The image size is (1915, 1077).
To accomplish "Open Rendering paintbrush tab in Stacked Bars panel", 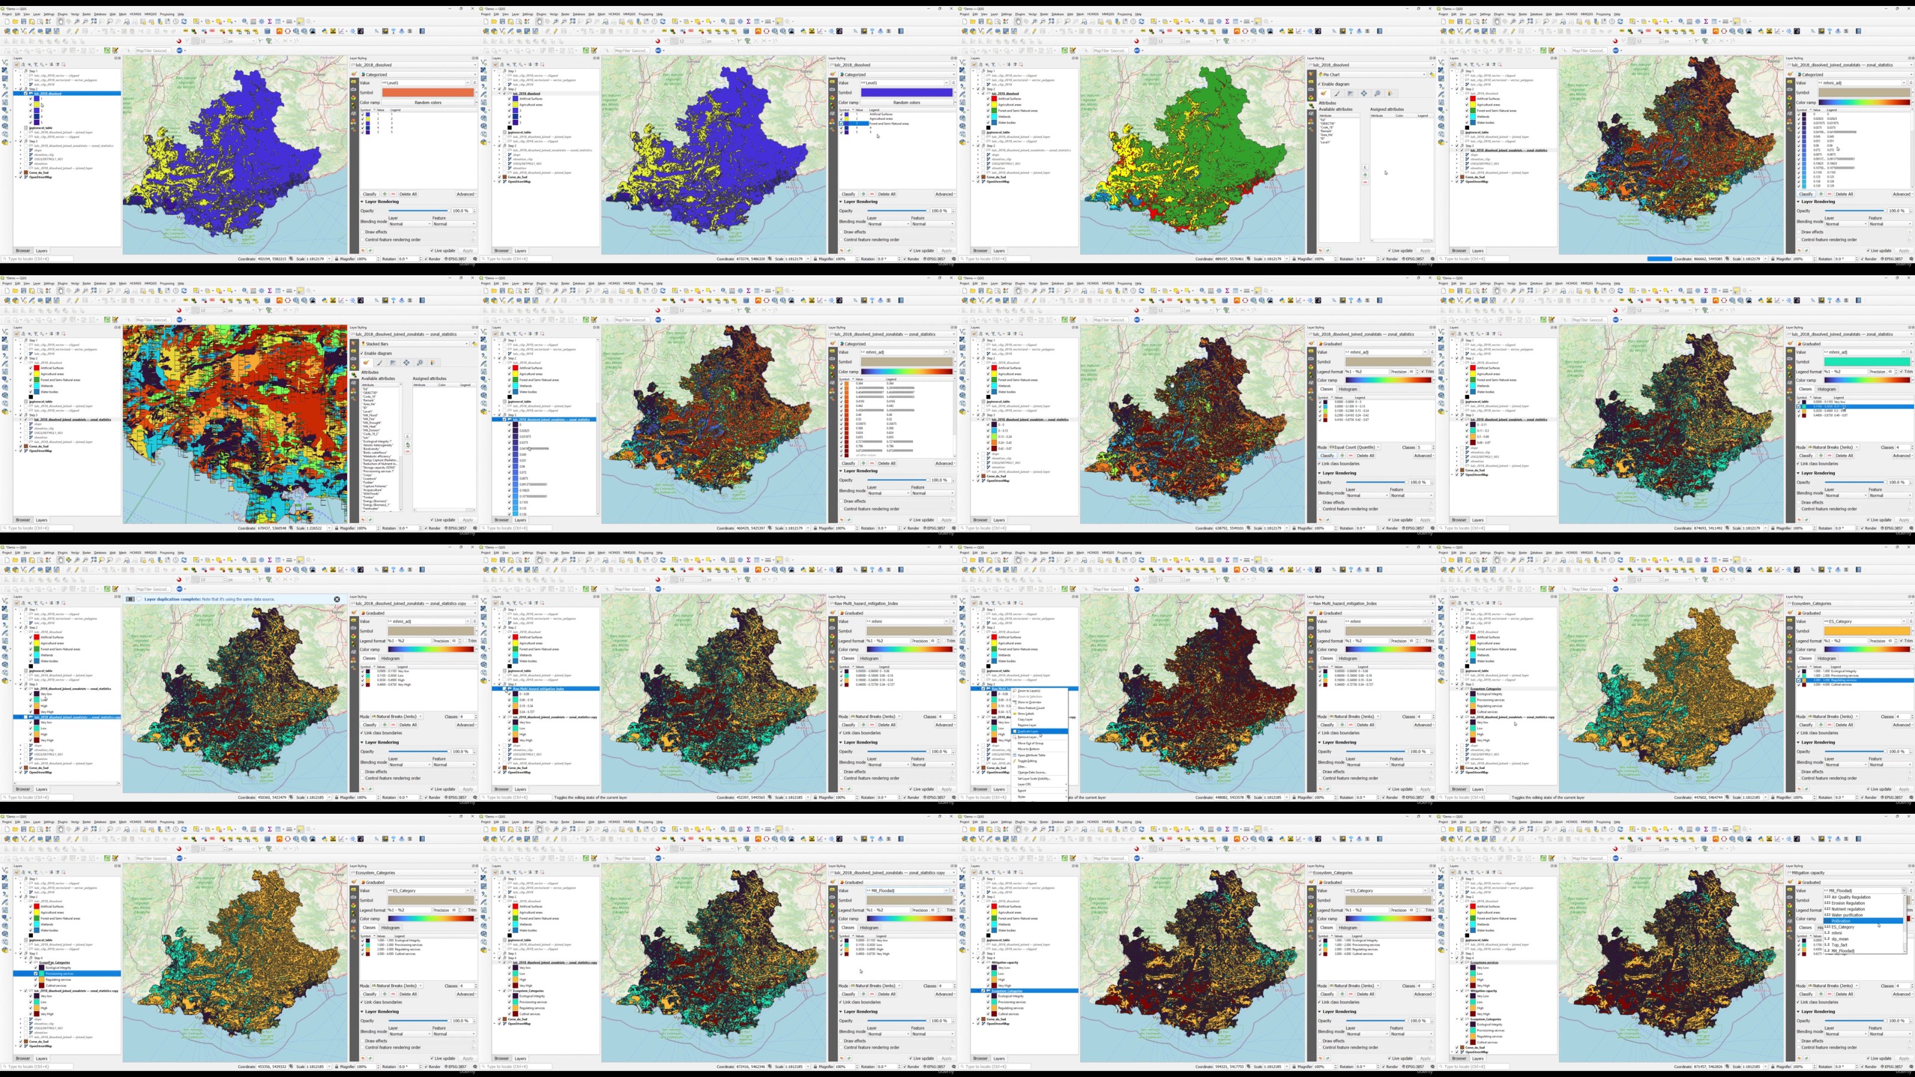I will [380, 363].
